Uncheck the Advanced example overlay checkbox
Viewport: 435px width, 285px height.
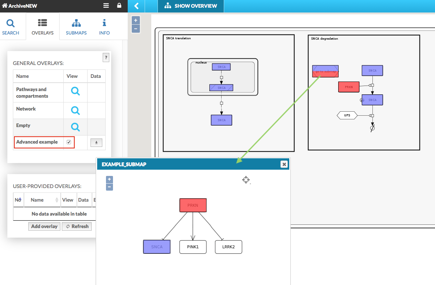(69, 142)
